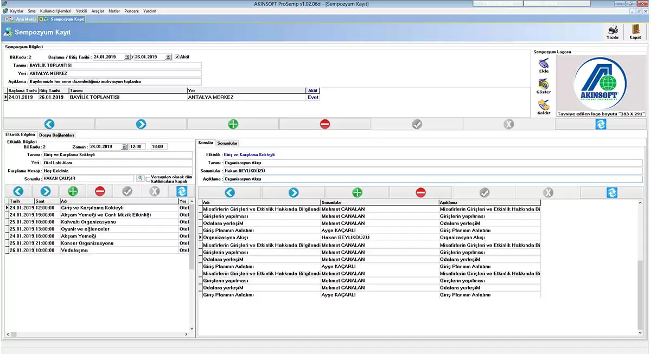The width and height of the screenshot is (651, 354).
Task: Click the Göster logo icon
Action: [543, 85]
